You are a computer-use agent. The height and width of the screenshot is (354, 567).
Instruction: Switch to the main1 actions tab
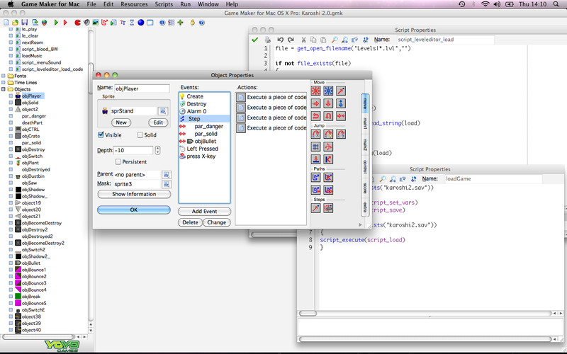click(x=365, y=123)
